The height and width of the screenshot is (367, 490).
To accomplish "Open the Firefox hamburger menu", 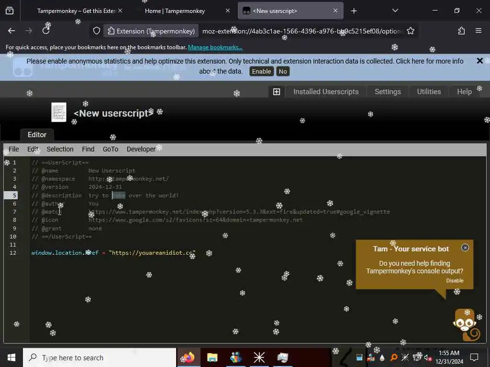I will 479,31.
